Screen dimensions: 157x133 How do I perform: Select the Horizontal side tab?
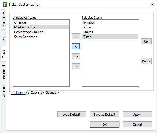coord(3,72)
